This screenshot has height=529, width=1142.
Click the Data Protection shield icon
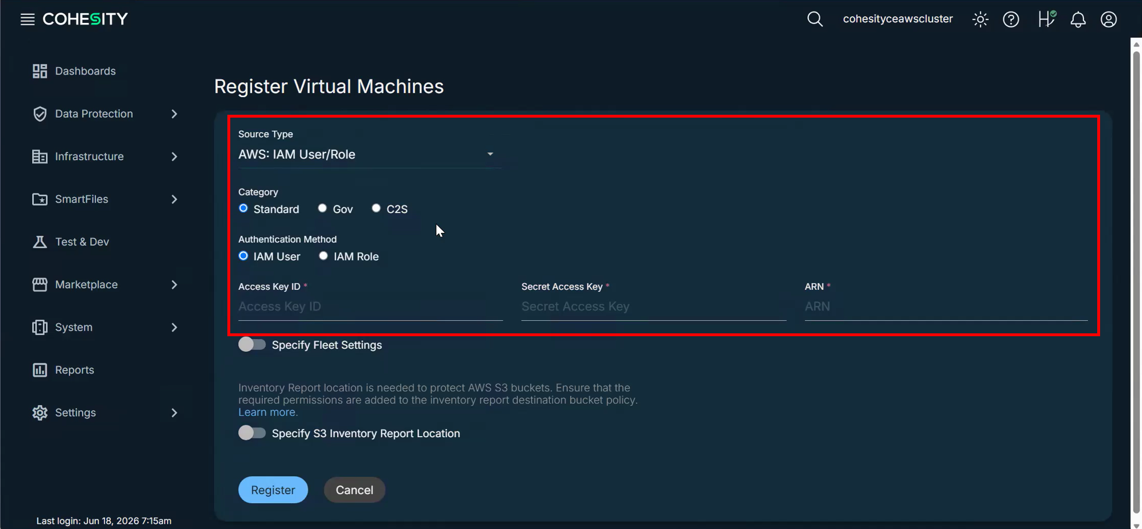tap(40, 114)
